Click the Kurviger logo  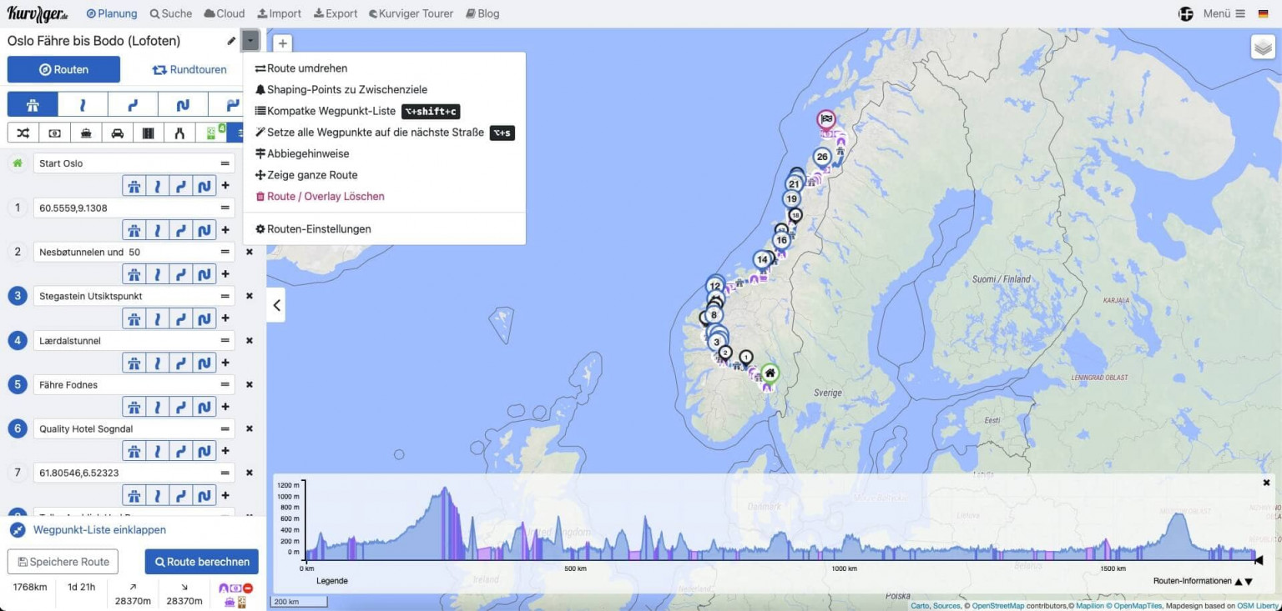coord(38,13)
